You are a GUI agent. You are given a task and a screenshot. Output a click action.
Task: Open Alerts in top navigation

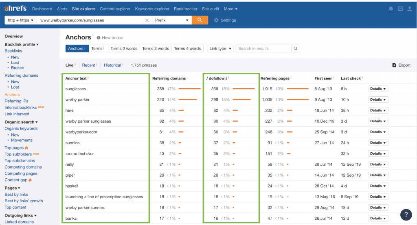[x=62, y=9]
